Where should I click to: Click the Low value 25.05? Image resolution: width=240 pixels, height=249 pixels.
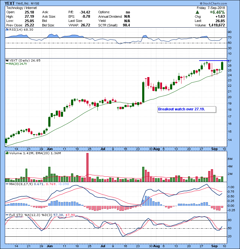coord(29,21)
